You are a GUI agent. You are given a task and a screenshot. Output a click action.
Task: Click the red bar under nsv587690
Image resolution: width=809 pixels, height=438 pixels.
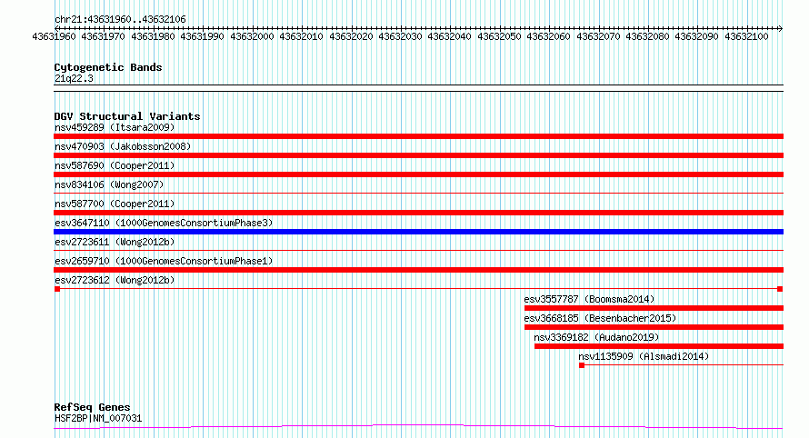pyautogui.click(x=418, y=174)
